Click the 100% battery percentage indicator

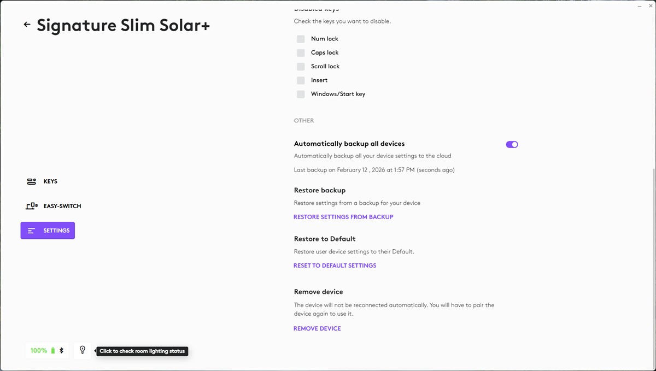[x=38, y=351]
